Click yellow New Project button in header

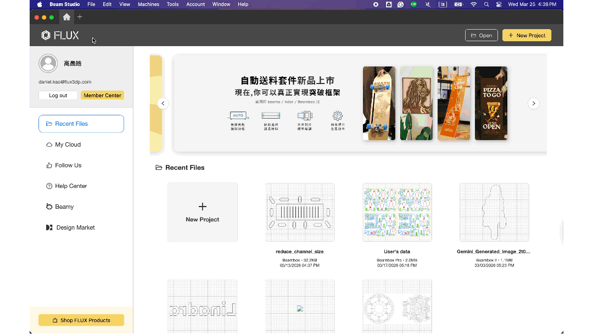pyautogui.click(x=527, y=35)
